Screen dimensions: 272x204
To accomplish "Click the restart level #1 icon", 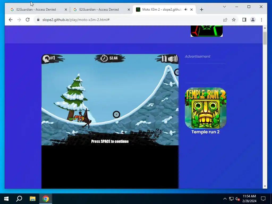I will (x=46, y=59).
